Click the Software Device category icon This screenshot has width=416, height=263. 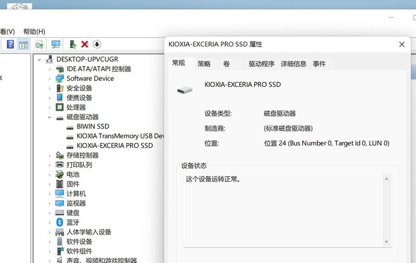pyautogui.click(x=60, y=78)
